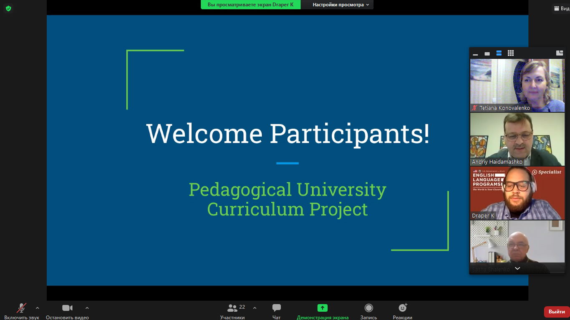Click the red Выйти leave button
Viewport: 570px width, 320px height.
point(557,312)
